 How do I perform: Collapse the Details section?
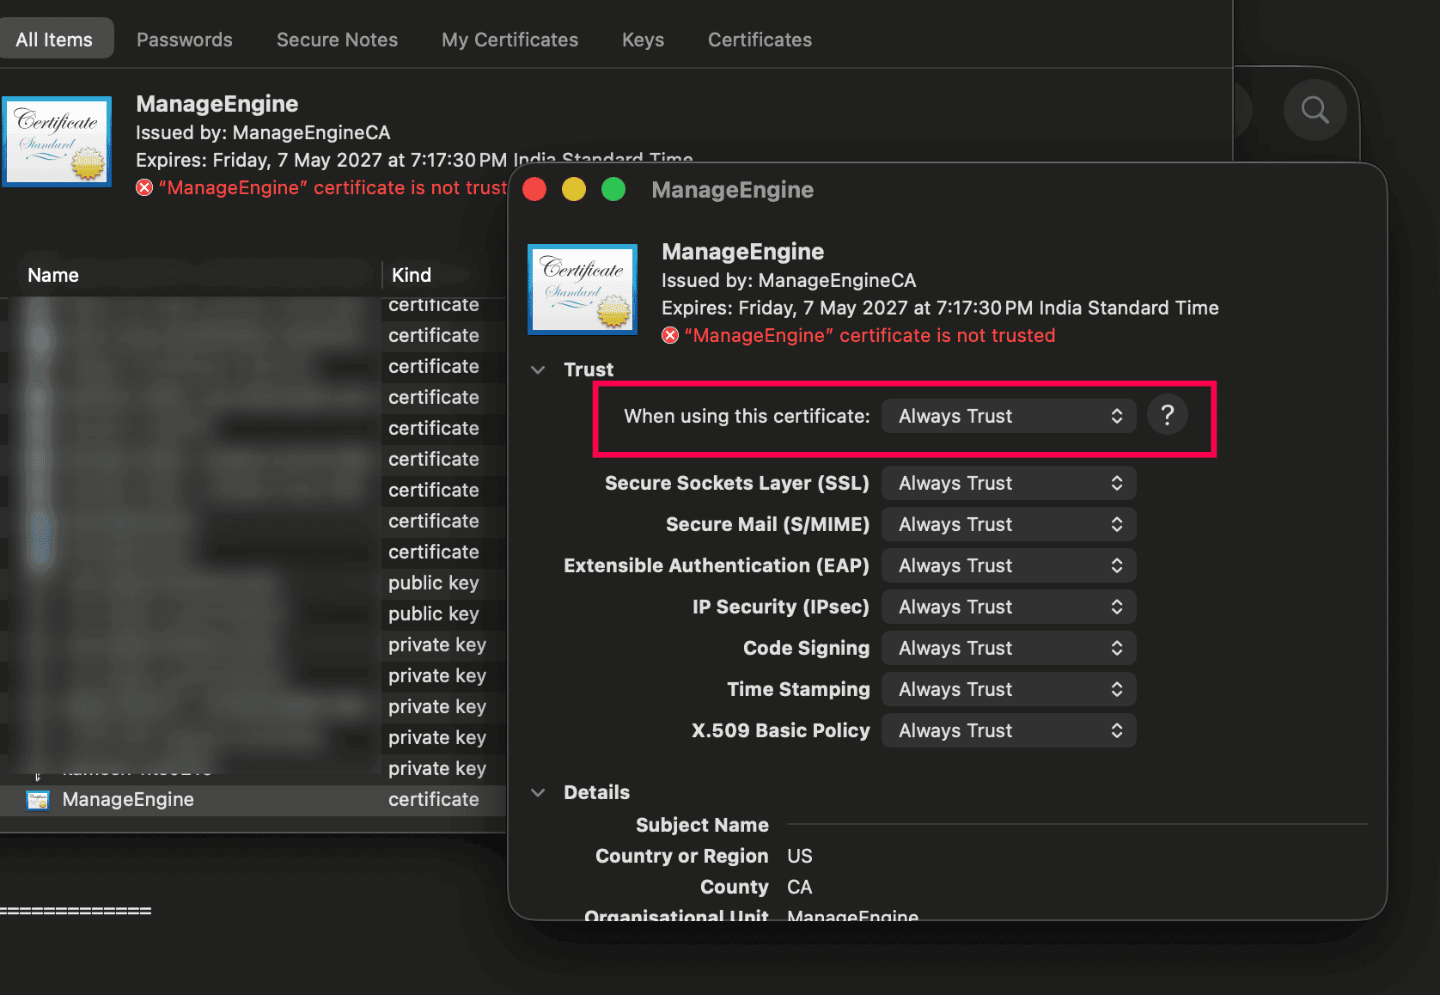(539, 793)
